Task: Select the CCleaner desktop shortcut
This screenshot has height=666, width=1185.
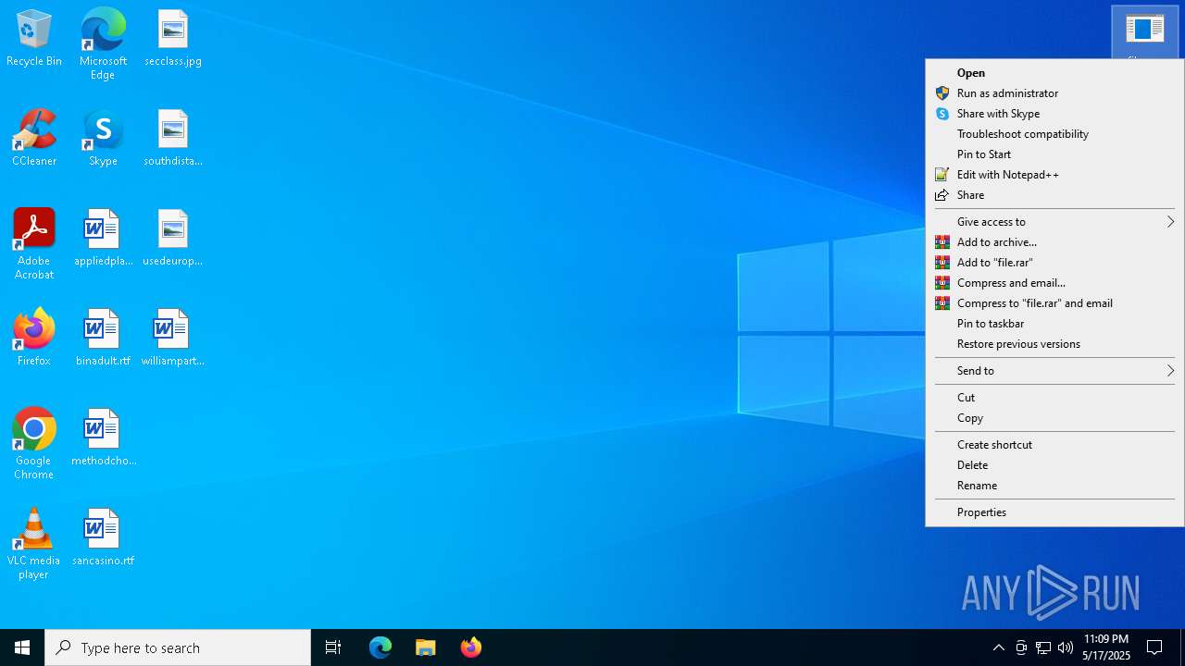Action: click(x=34, y=139)
